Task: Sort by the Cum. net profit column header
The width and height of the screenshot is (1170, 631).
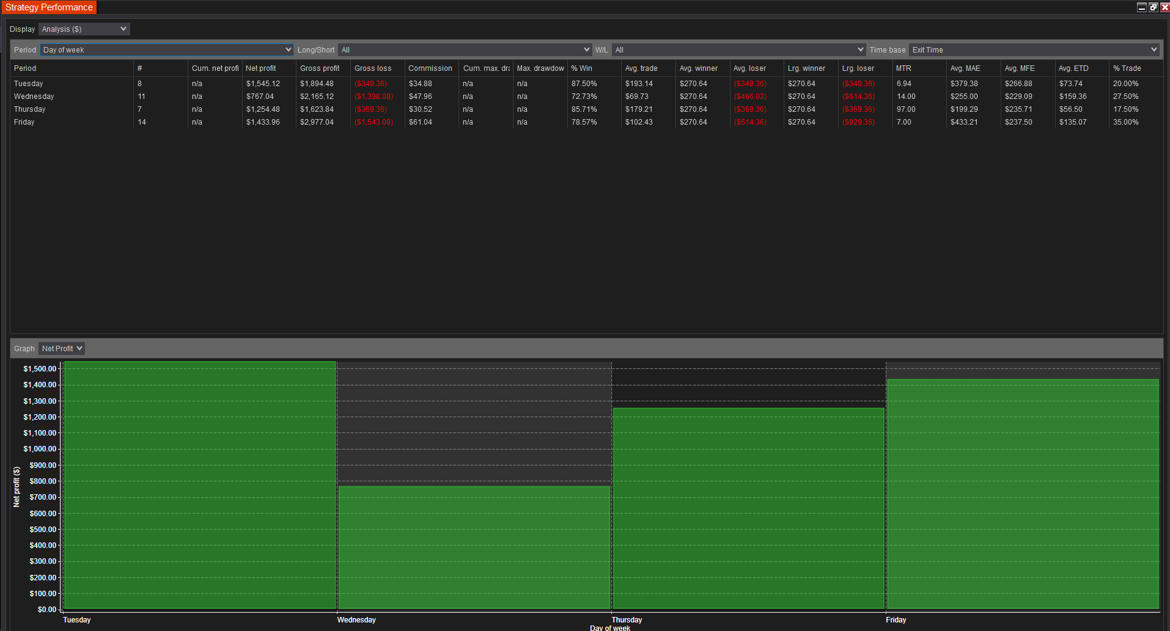Action: pos(215,68)
